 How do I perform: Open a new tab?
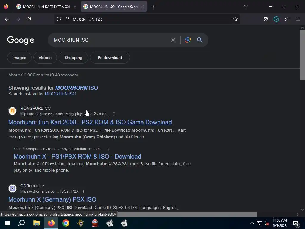[x=153, y=7]
